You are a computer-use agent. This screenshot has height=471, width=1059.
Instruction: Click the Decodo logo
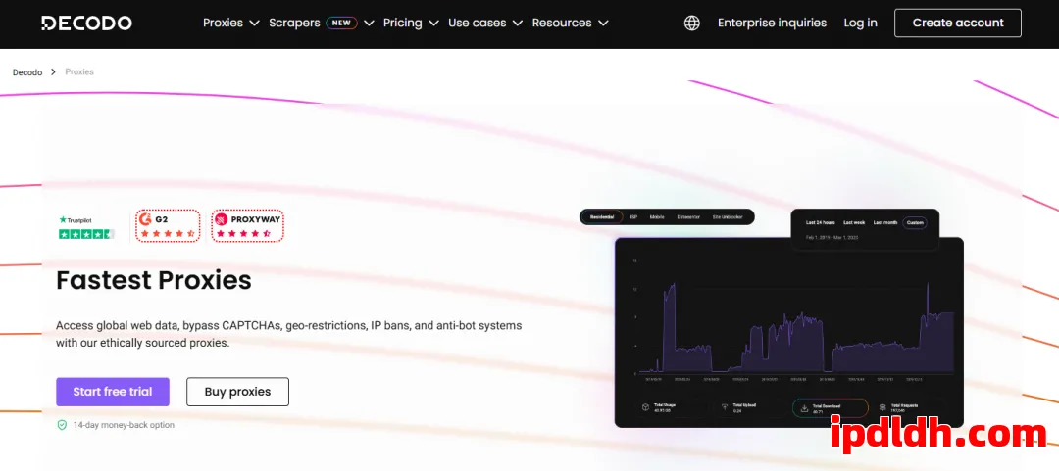(x=86, y=23)
